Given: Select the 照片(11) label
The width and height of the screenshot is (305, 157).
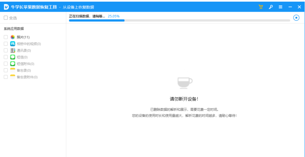Looking at the screenshot, I should [23, 37].
